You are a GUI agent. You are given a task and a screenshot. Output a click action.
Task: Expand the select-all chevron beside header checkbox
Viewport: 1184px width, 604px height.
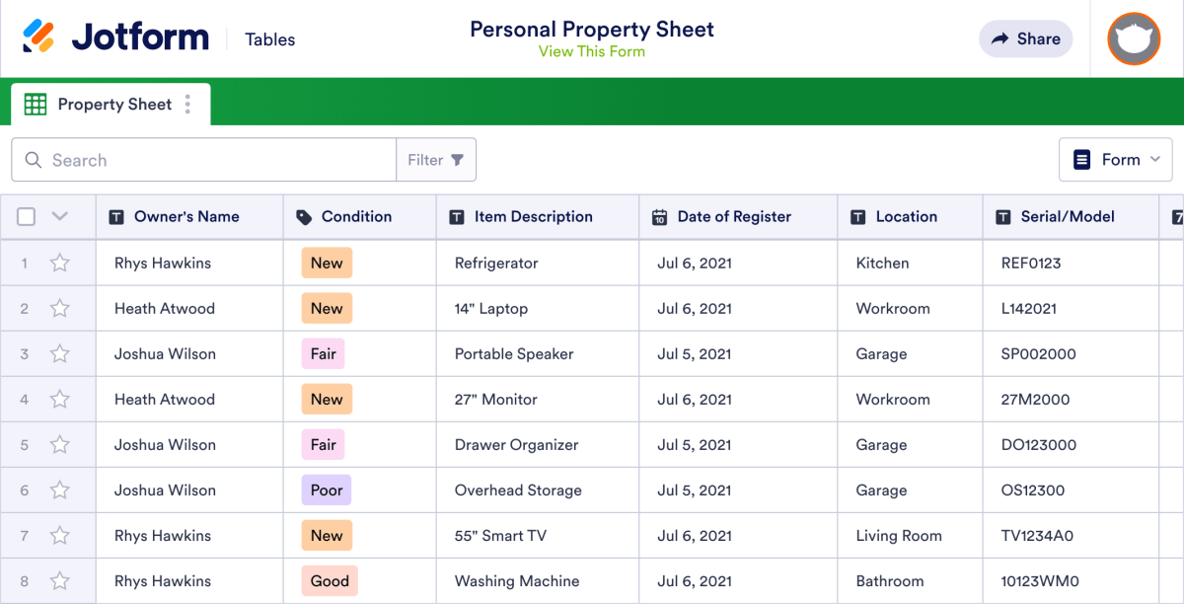coord(58,216)
